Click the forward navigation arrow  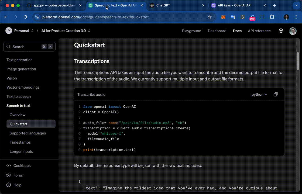click(16, 17)
